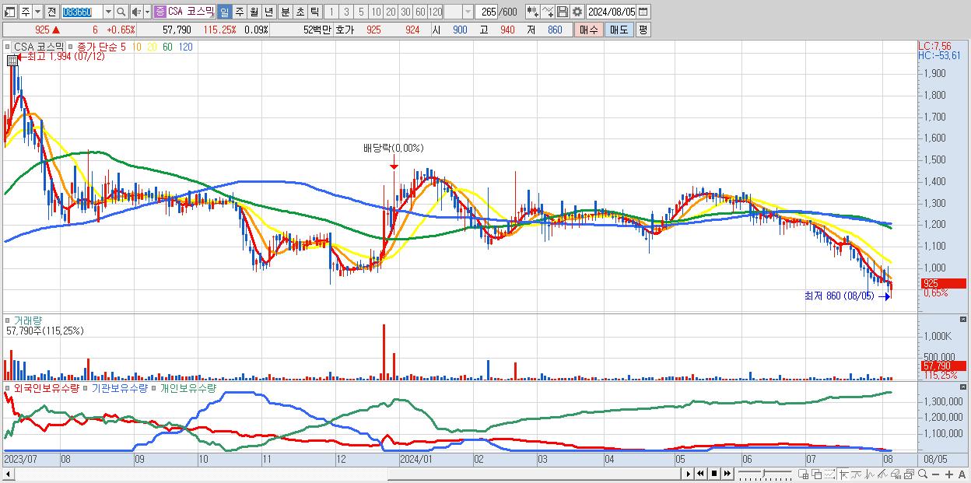Open the 주 market-type dropdown arrow
This screenshot has height=483, width=971.
pos(37,12)
